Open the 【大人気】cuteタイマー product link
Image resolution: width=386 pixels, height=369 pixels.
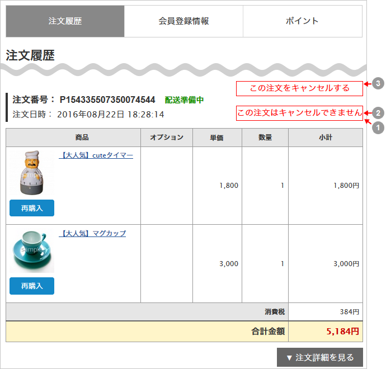click(x=96, y=155)
